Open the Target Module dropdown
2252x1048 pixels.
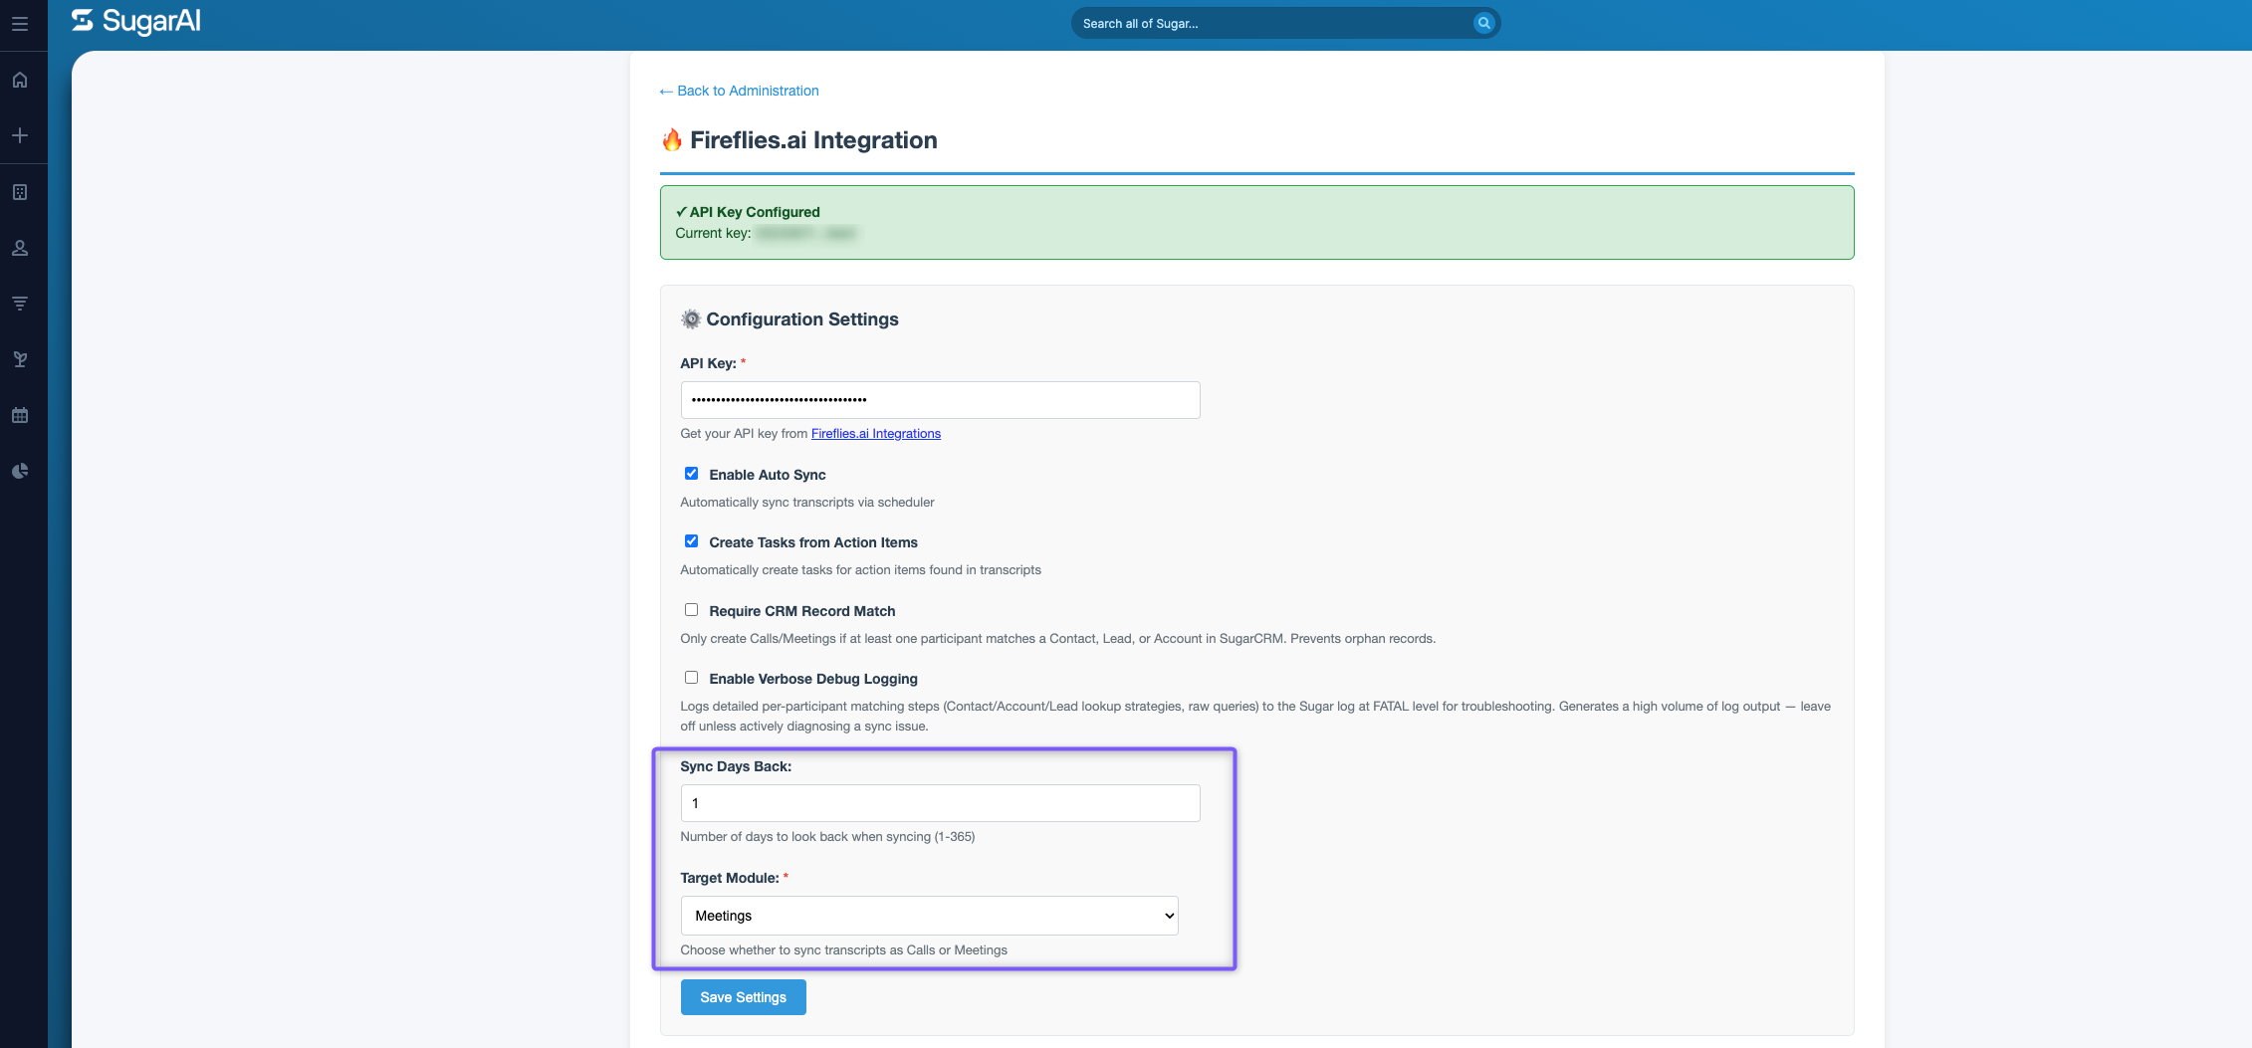click(929, 916)
